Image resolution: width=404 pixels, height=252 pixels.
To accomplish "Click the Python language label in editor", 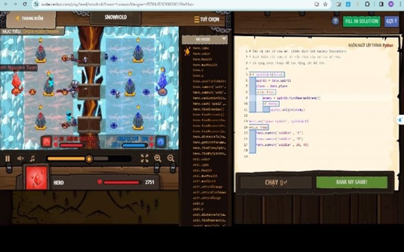I will coord(388,45).
